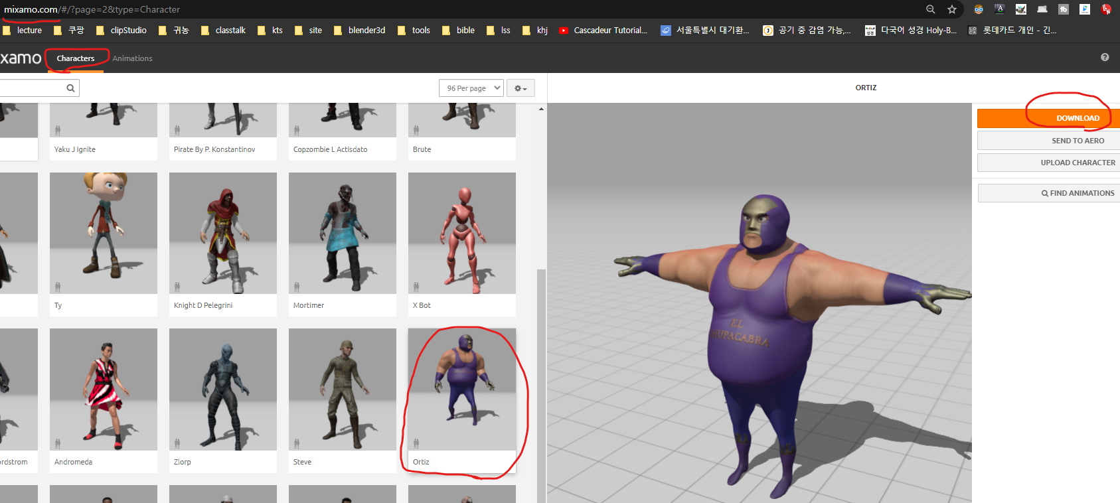Open the classtalk bookmark folder

tap(224, 31)
